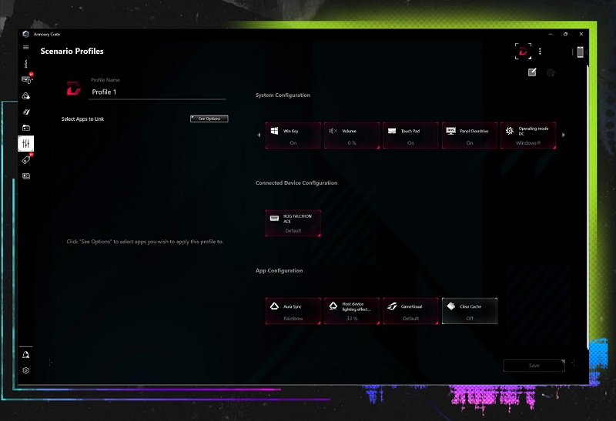The image size is (616, 421).
Task: Minimize the Armoury Crate window
Action: point(551,34)
